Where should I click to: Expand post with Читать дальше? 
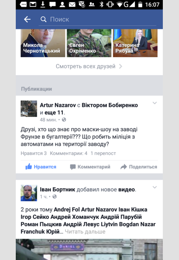point(85,231)
